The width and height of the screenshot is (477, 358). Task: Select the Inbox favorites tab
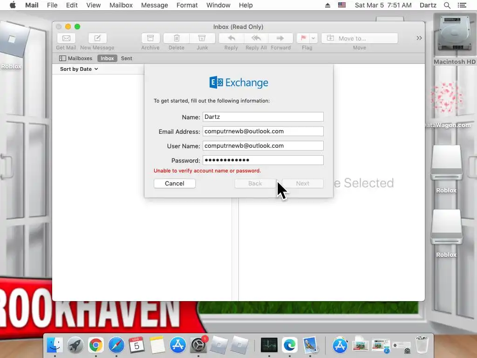point(107,58)
